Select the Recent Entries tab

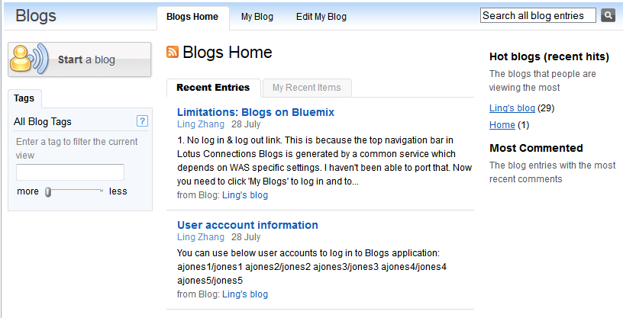coord(213,88)
